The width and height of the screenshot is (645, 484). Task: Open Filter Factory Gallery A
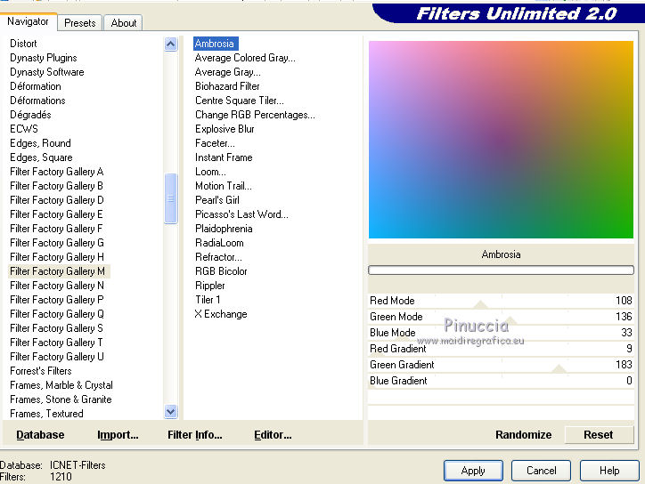tap(57, 172)
